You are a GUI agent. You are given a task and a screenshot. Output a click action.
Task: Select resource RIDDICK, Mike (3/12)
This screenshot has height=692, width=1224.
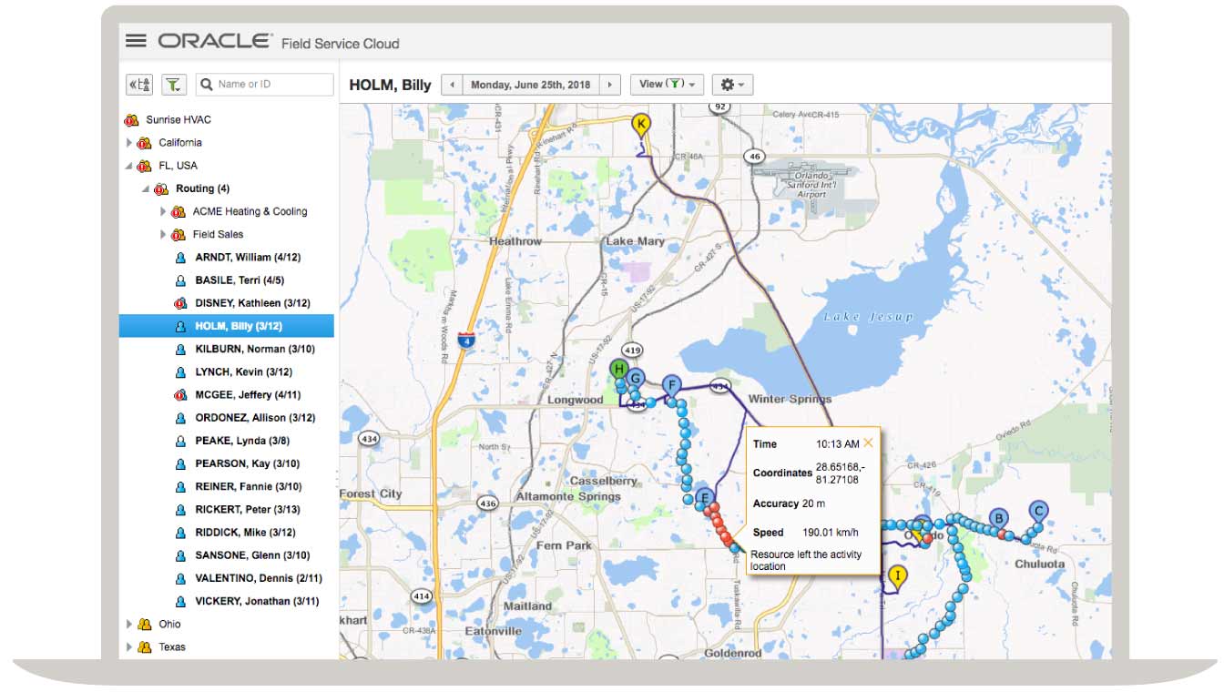tap(243, 533)
